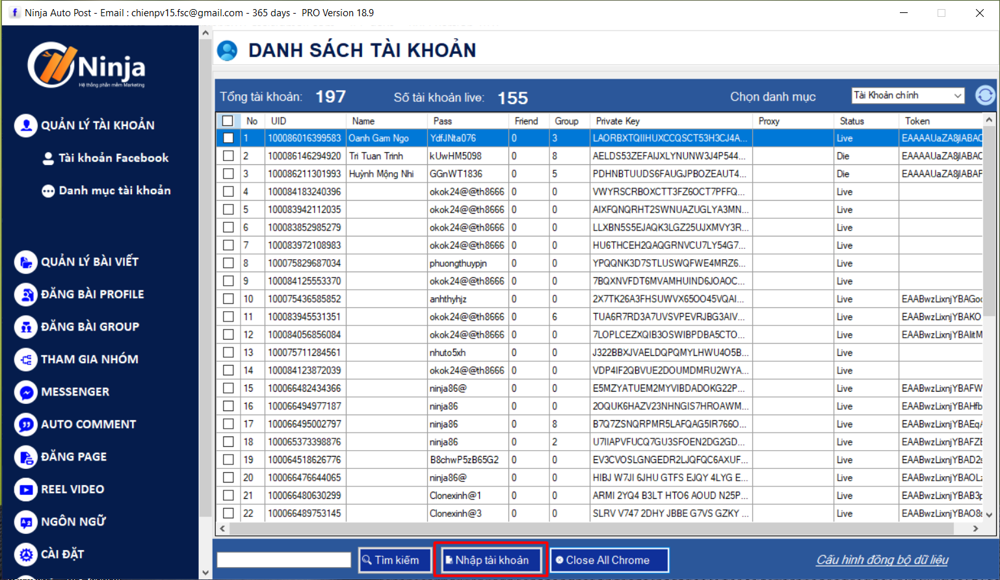Click Die status in Tri Tuan Trinh row

(866, 156)
